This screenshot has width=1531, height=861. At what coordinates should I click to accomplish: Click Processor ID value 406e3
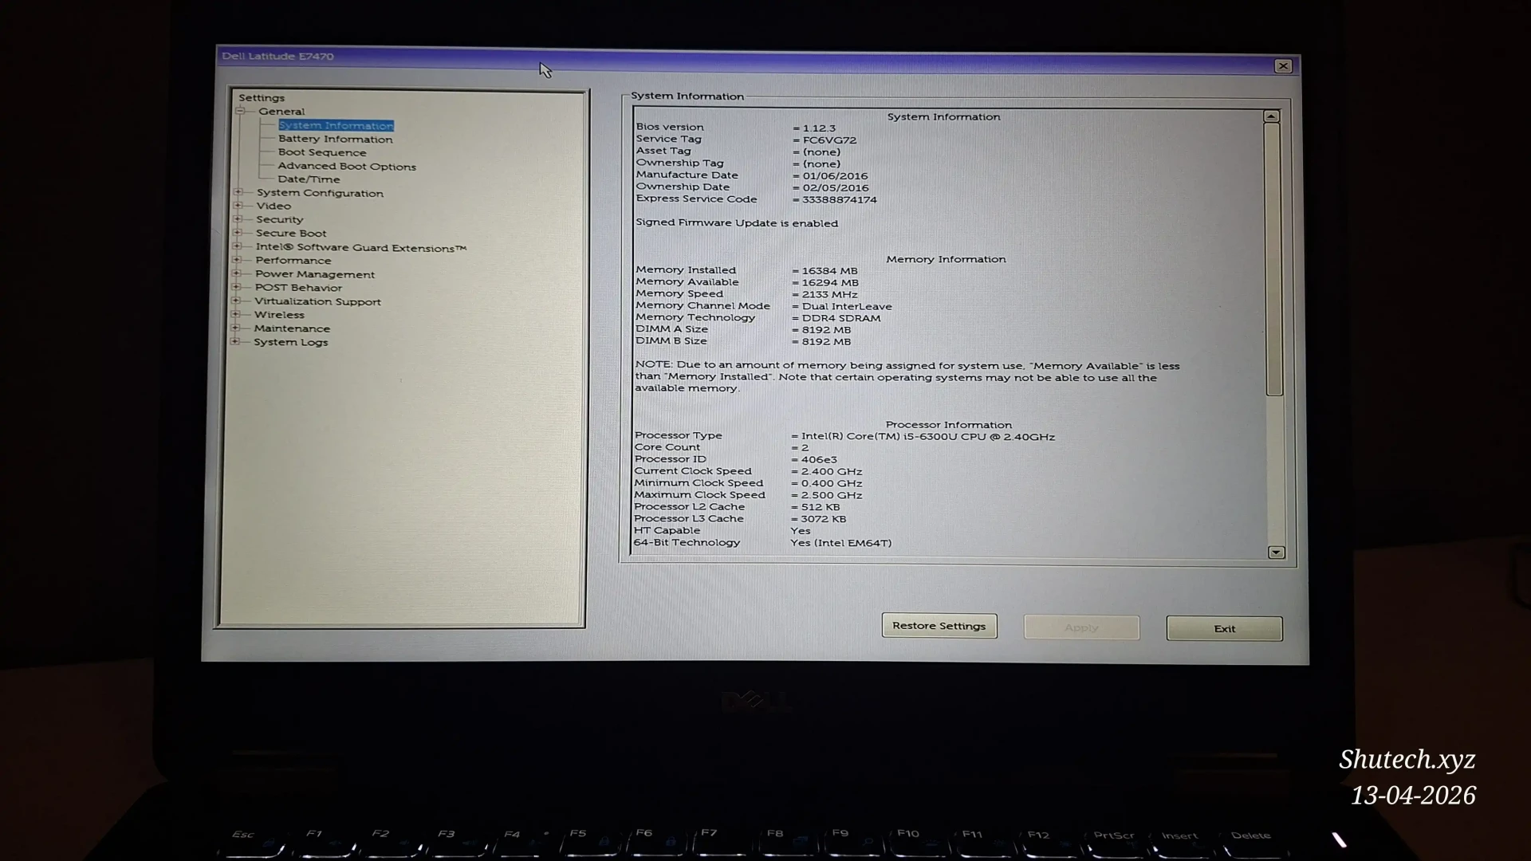point(819,459)
